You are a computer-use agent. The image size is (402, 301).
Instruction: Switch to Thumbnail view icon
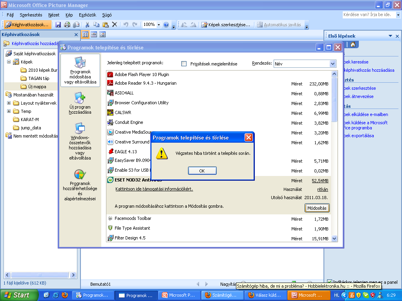(x=85, y=34)
